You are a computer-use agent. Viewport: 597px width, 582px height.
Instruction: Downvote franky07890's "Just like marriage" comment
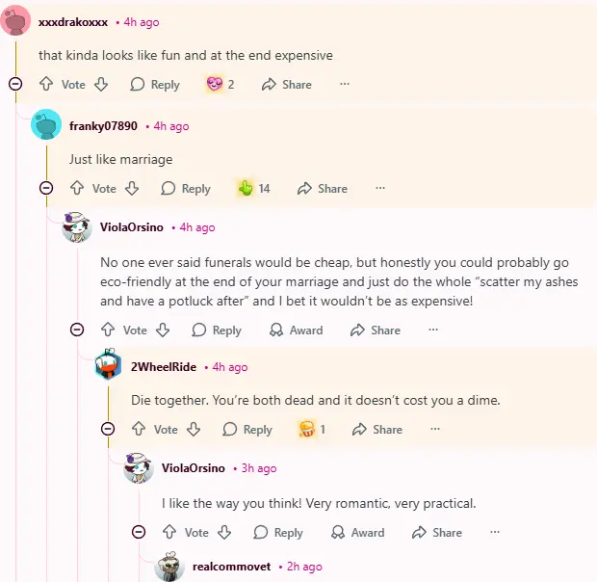[x=133, y=189]
